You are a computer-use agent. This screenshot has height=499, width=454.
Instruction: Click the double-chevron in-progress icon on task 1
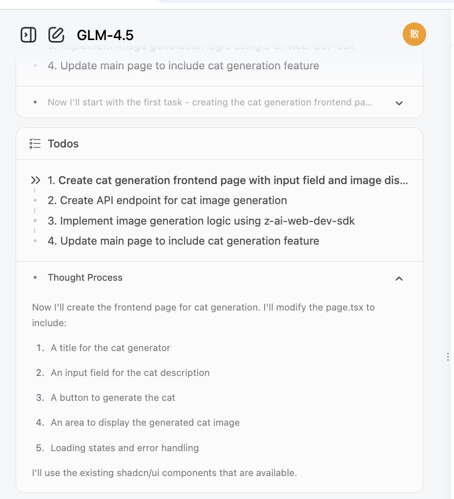pyautogui.click(x=35, y=181)
